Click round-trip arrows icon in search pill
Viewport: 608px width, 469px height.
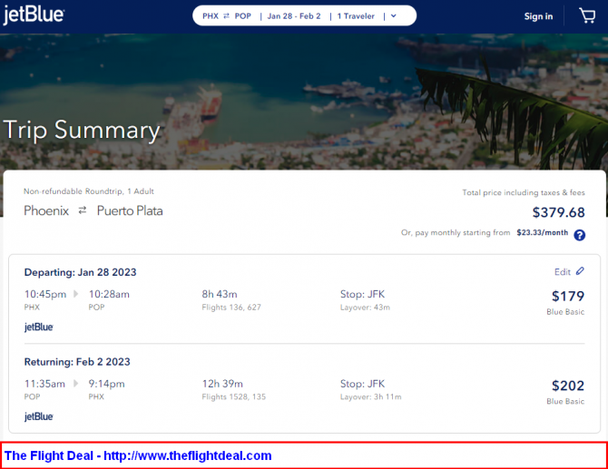(227, 16)
